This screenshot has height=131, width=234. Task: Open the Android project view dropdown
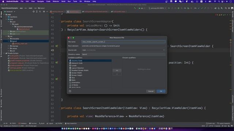(x=10, y=11)
